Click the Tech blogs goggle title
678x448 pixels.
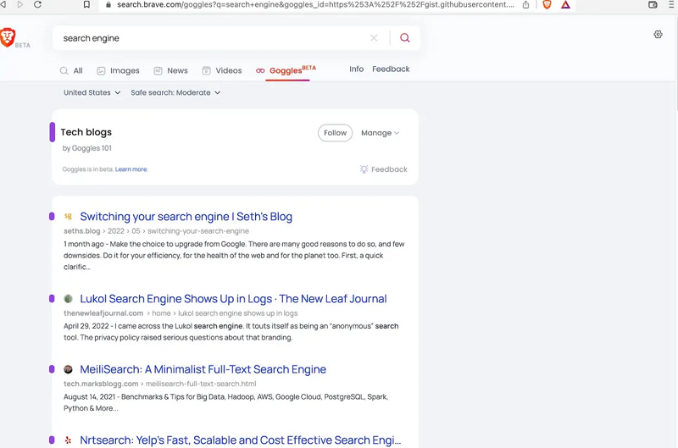pos(86,132)
